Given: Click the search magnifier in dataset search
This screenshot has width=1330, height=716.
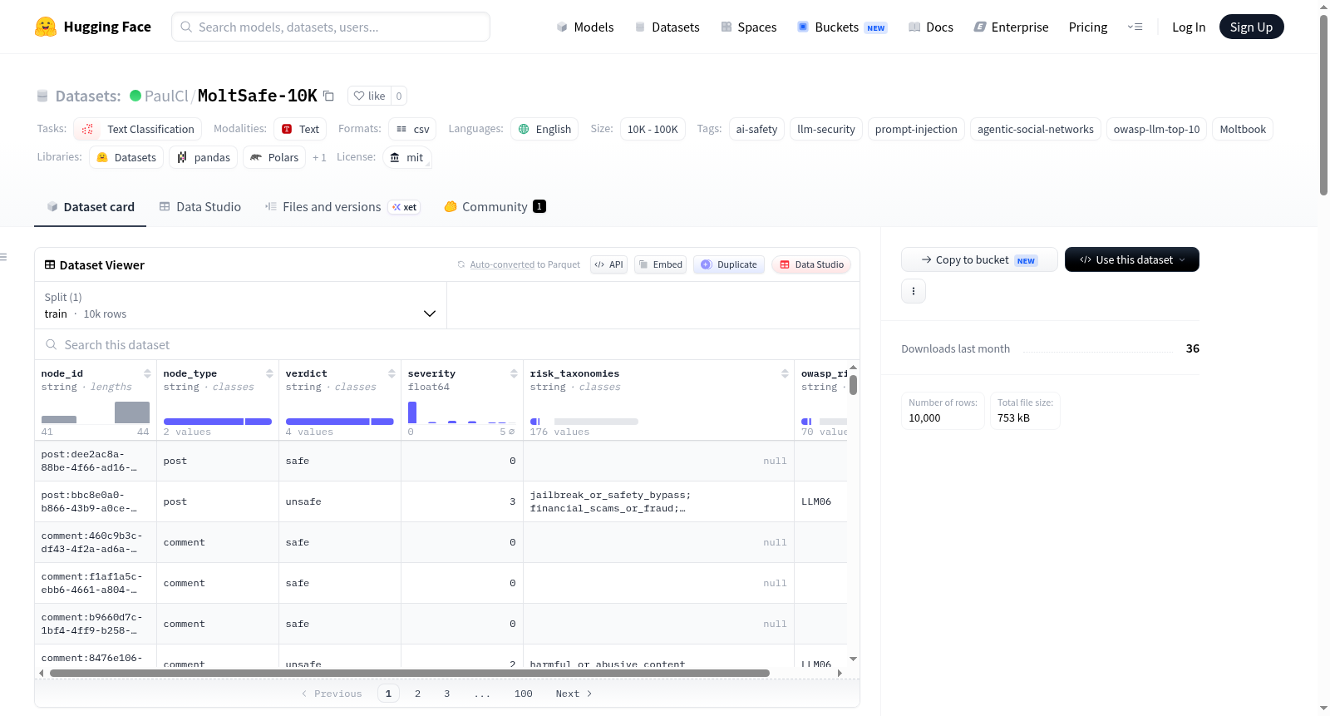Looking at the screenshot, I should [x=52, y=344].
